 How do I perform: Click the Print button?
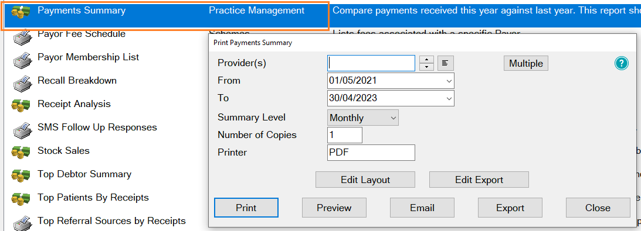pos(246,208)
